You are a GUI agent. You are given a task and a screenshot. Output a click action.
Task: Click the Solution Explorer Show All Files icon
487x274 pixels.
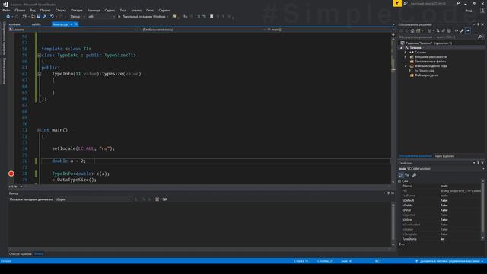pos(449,30)
